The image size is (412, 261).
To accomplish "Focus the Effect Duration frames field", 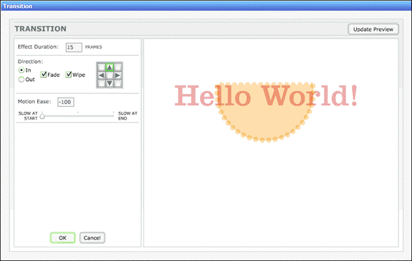I will [x=74, y=47].
